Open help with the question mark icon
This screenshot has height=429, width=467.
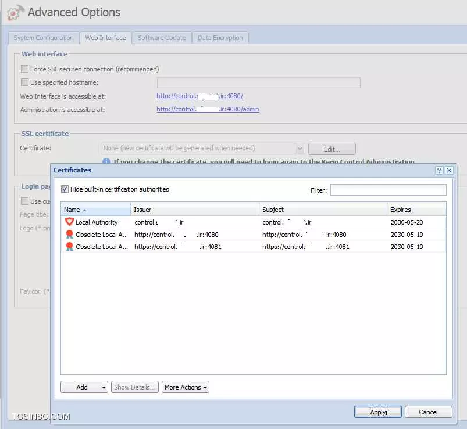[x=439, y=170]
